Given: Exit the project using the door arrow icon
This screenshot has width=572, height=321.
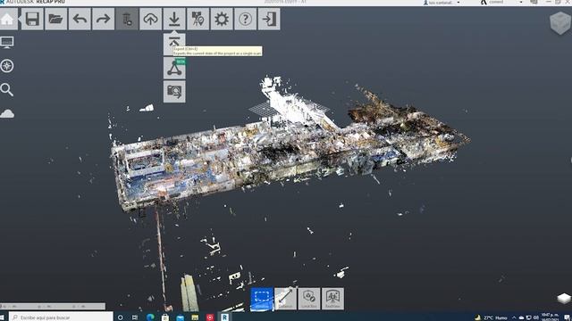Looking at the screenshot, I should [269, 19].
